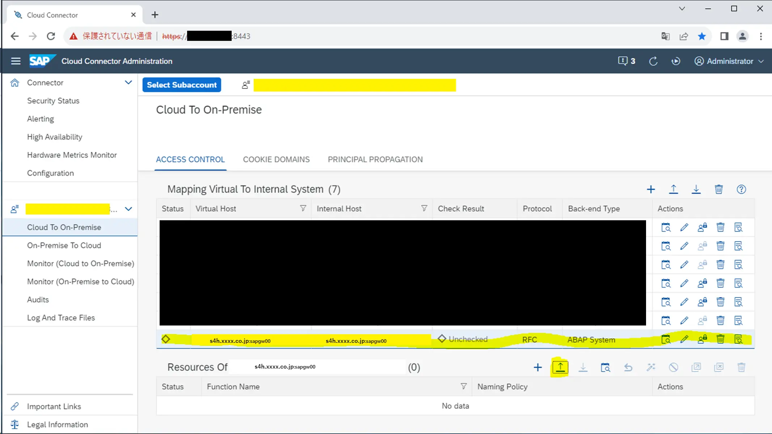
Task: Show details for first mapping row
Action: click(x=738, y=227)
